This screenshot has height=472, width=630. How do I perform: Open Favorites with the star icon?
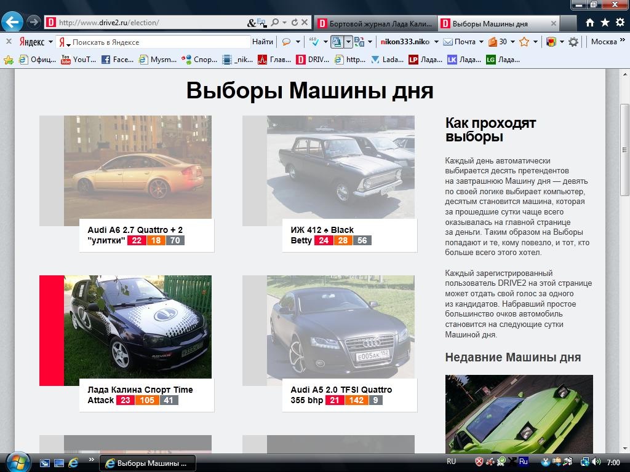pos(605,23)
